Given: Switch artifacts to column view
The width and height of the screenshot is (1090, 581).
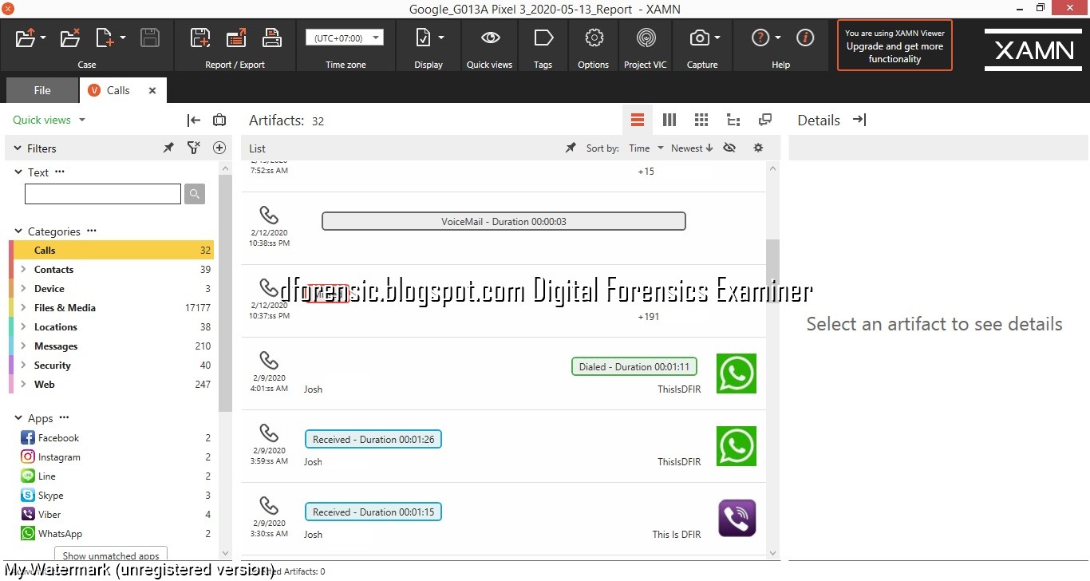Looking at the screenshot, I should coord(669,120).
